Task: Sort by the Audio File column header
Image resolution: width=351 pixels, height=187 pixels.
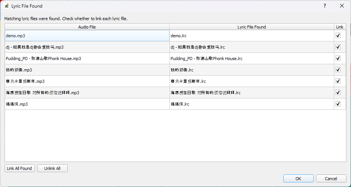Action: click(x=87, y=27)
